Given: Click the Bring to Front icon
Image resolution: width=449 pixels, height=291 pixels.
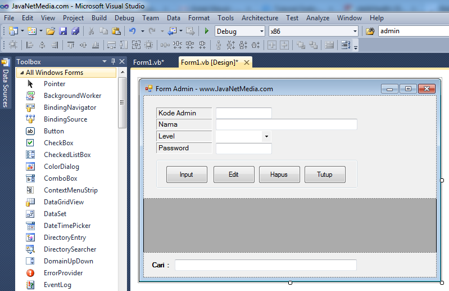Looking at the screenshot, I should coord(301,45).
